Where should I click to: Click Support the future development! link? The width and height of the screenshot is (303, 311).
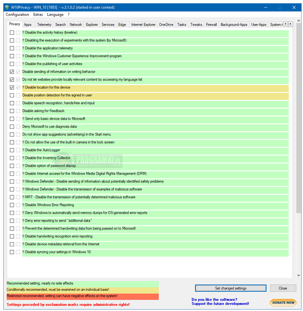point(220,304)
